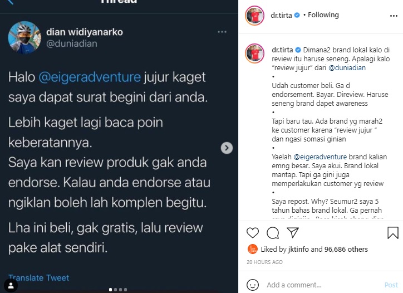View jktinfo liker profile
403x293 pixels.
298,249
